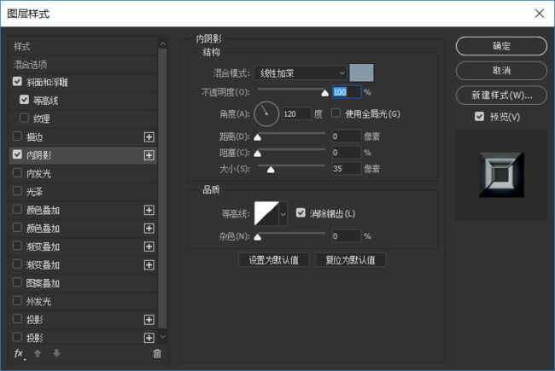Screen dimensions: 555x371
Task: Close the 图层样式 dialog with X
Action: (x=540, y=14)
